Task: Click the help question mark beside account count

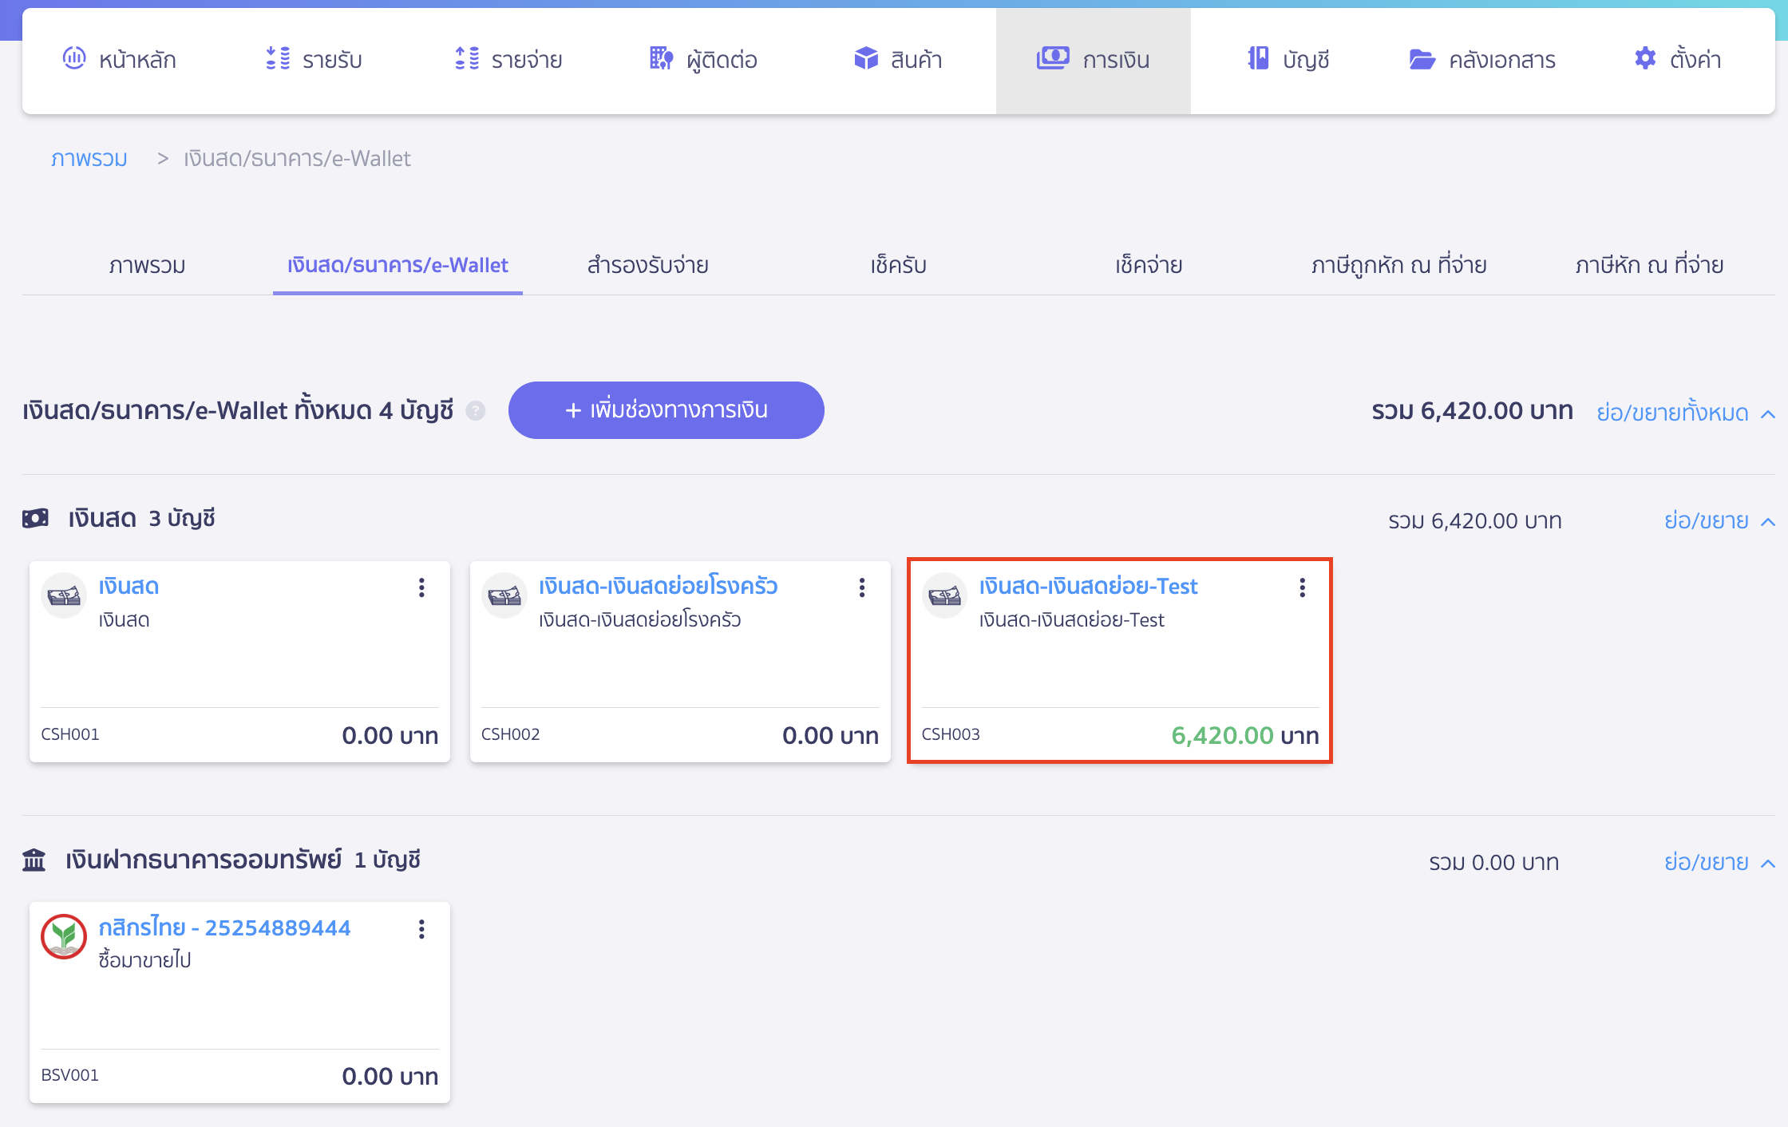Action: (x=476, y=411)
